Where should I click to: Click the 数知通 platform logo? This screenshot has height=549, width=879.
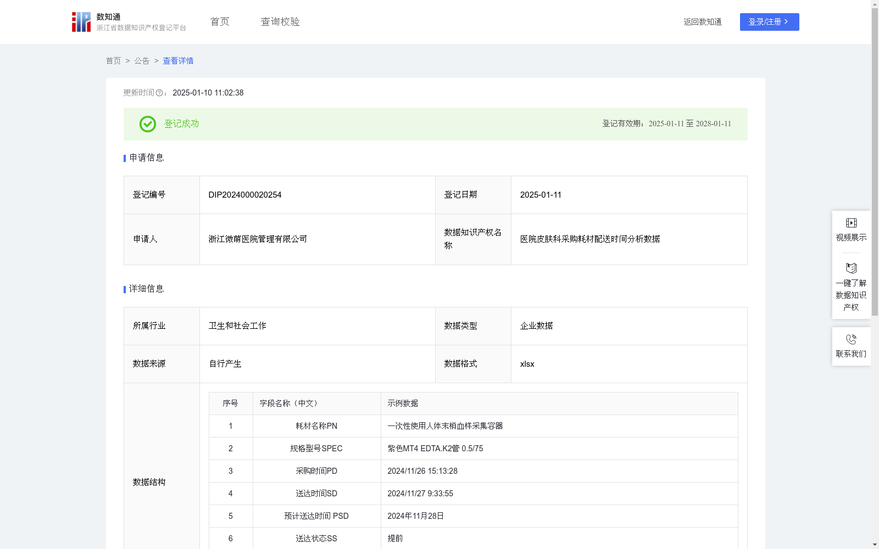tap(129, 22)
